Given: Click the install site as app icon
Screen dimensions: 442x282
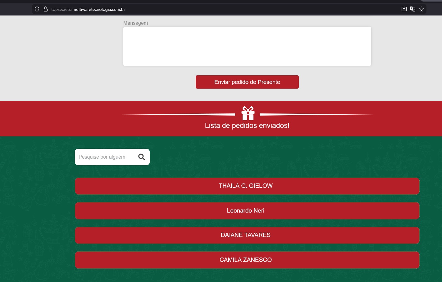Looking at the screenshot, I should (404, 9).
